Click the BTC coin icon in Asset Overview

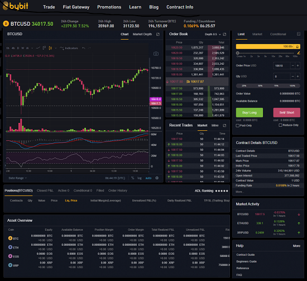10,238
